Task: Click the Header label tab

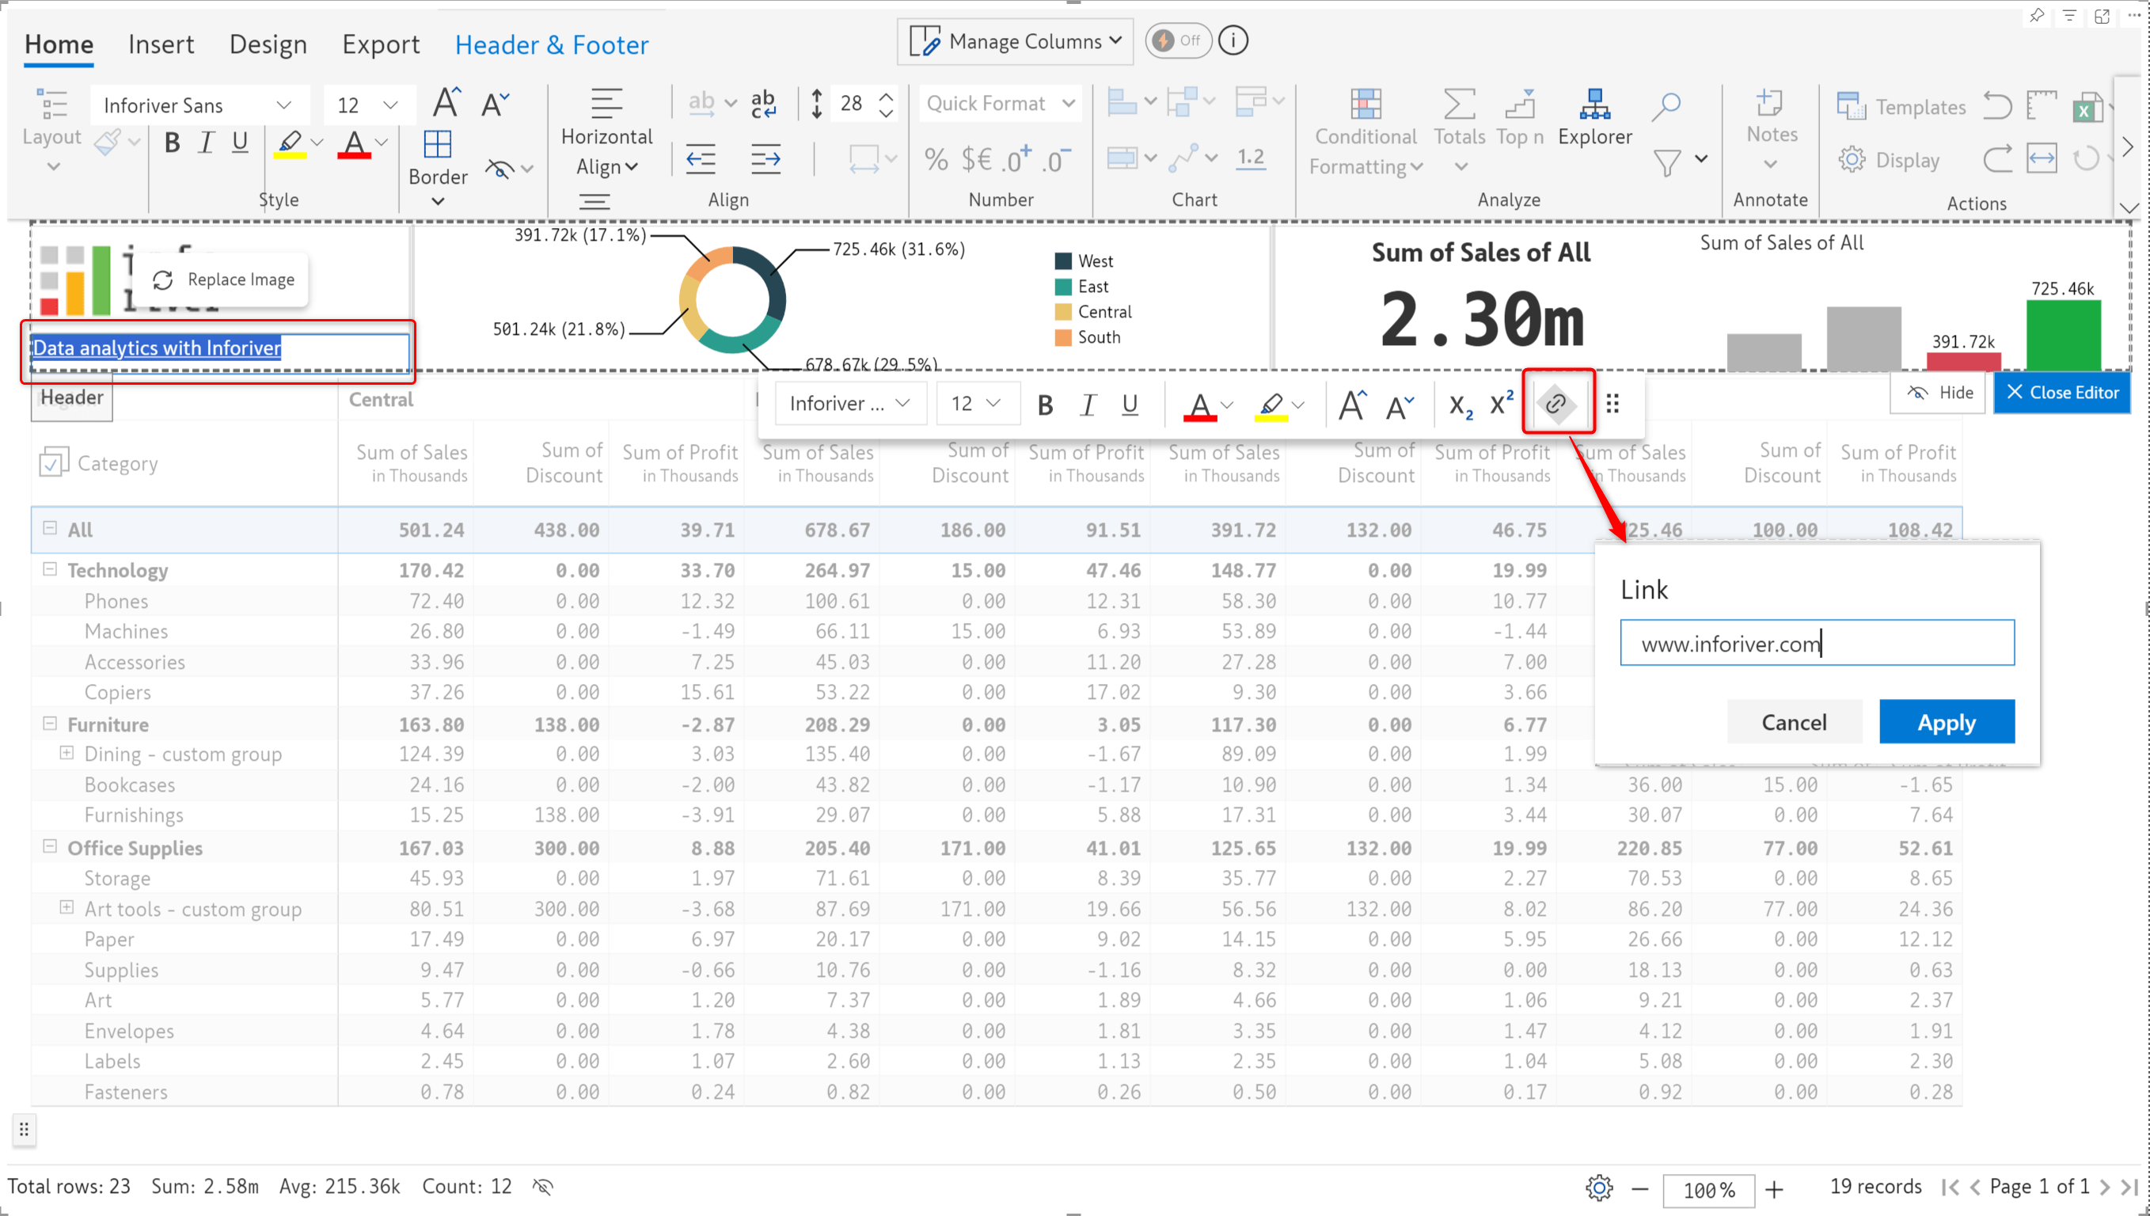Action: (72, 398)
